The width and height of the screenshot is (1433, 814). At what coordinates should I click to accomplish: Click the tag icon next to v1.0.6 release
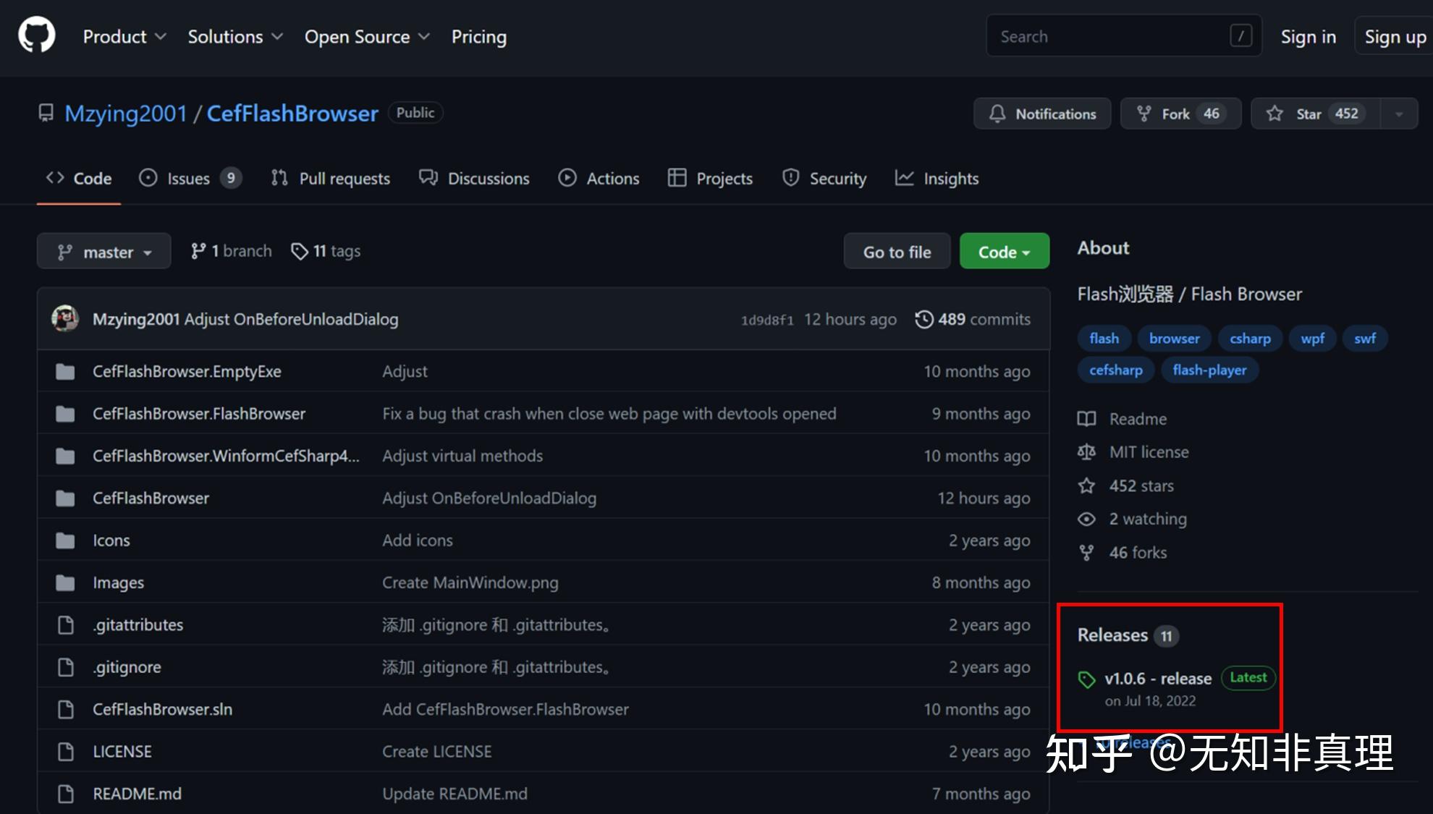1087,678
